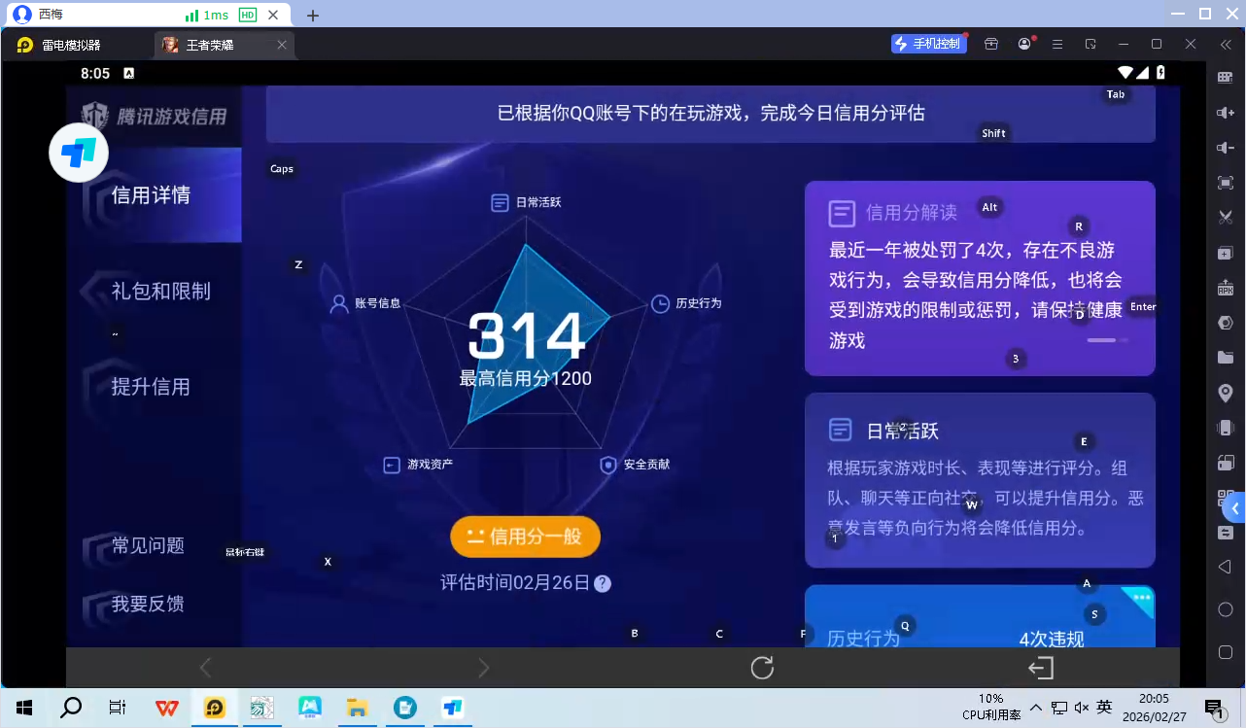
Task: Open the APK install tool
Action: [1226, 288]
